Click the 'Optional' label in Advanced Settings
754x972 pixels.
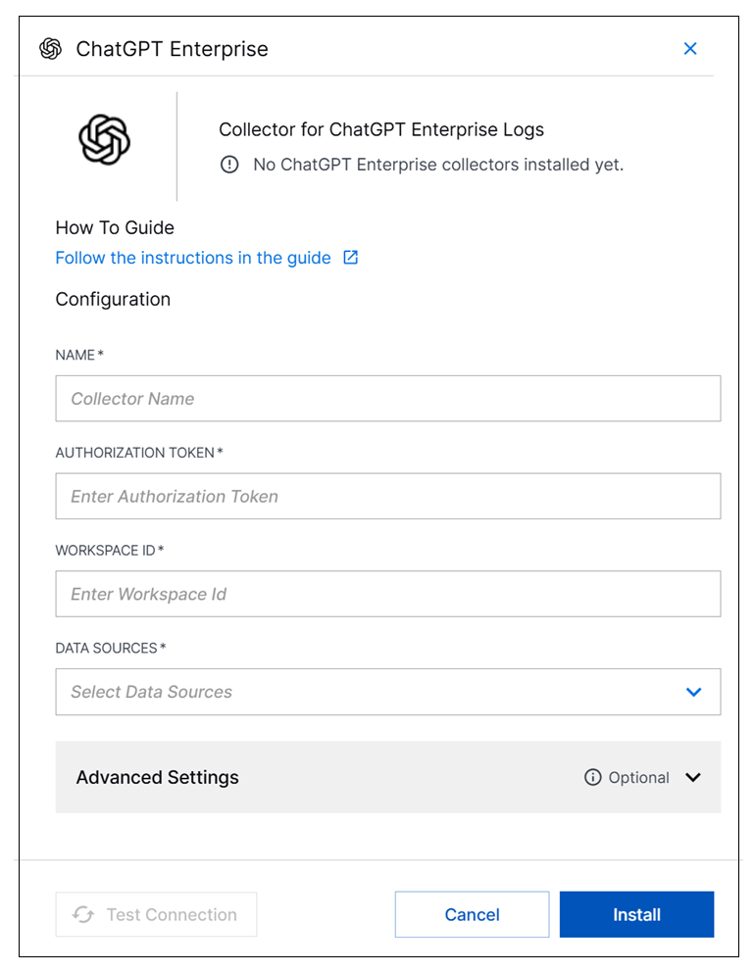click(x=638, y=777)
